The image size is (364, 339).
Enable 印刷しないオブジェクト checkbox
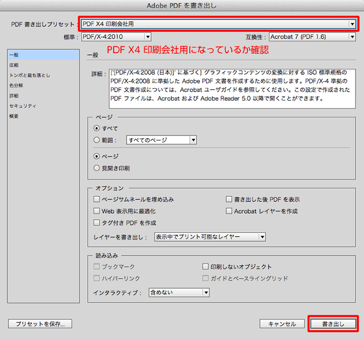pos(206,267)
